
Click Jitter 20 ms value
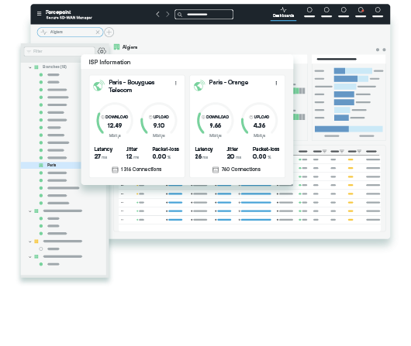(234, 156)
